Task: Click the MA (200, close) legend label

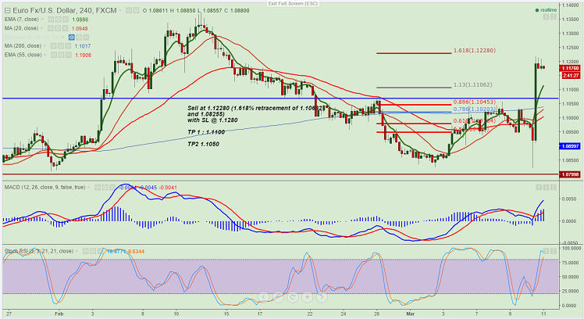Action: [x=23, y=46]
